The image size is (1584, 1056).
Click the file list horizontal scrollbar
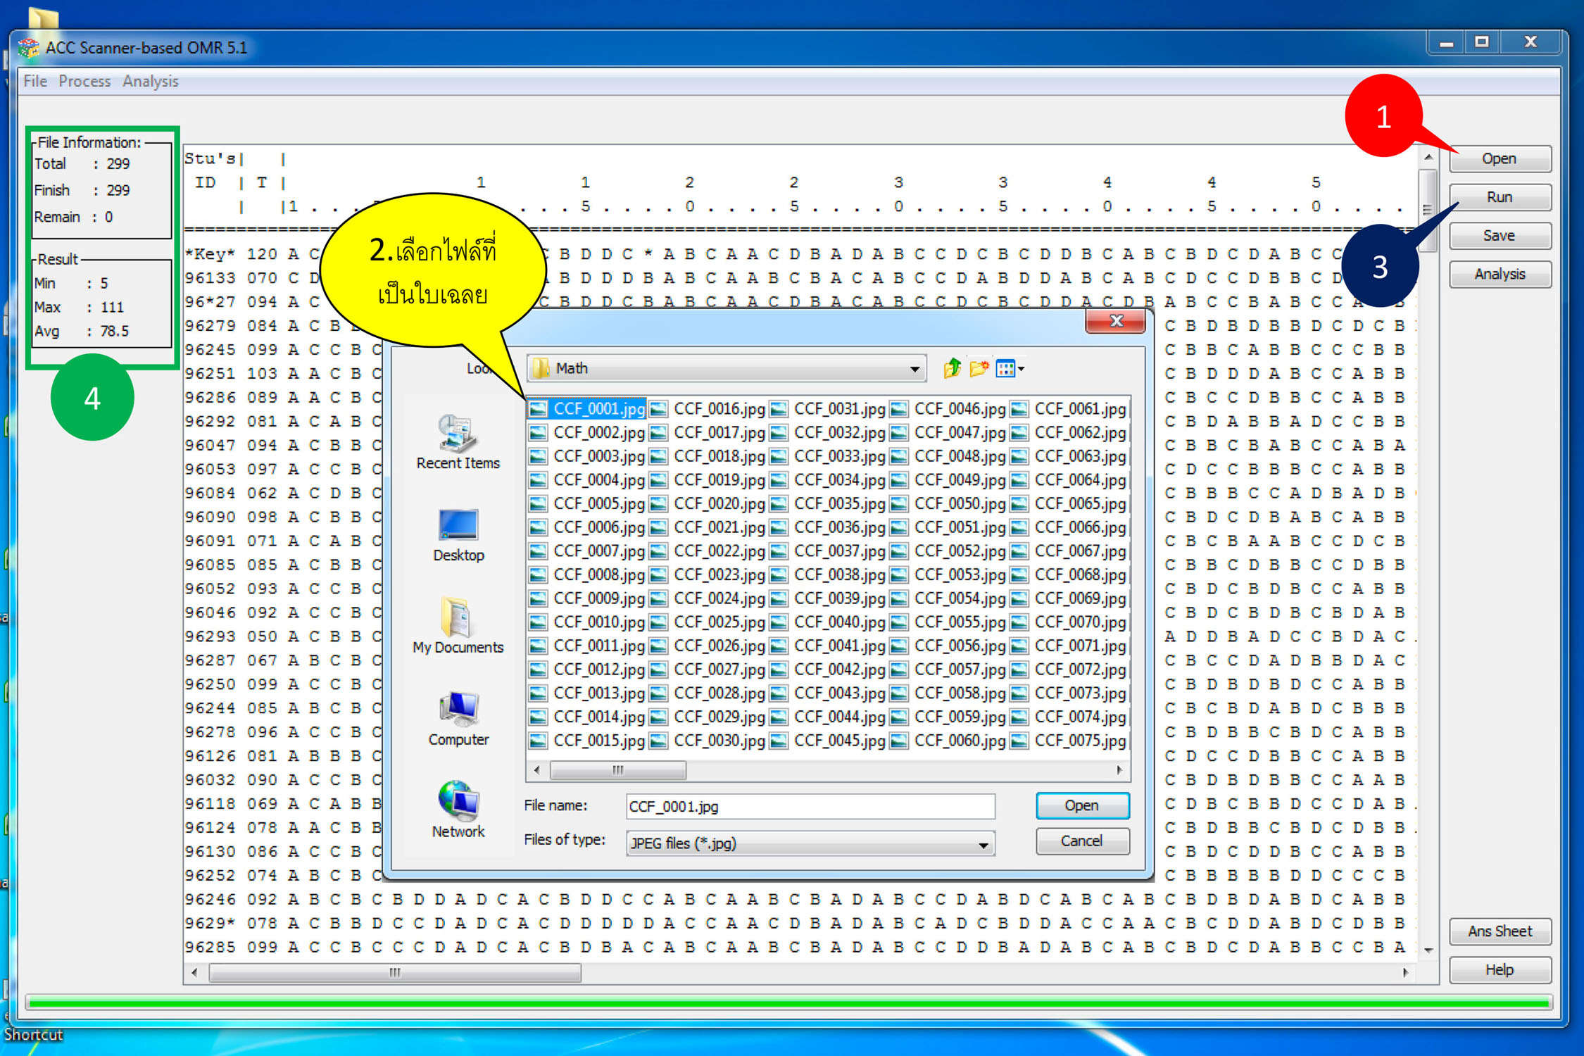(618, 770)
